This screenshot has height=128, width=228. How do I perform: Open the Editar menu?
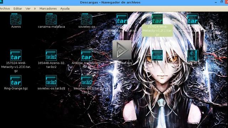click(18, 9)
